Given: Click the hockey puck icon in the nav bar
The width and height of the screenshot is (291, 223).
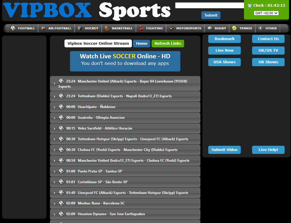Looking at the screenshot, I should (80, 28).
